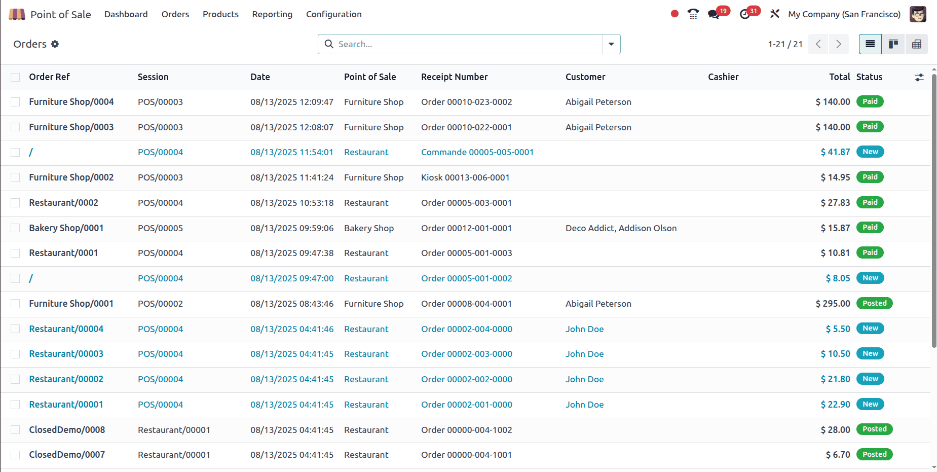This screenshot has width=937, height=472.
Task: Open order Restaurant/00004
Action: tap(66, 329)
